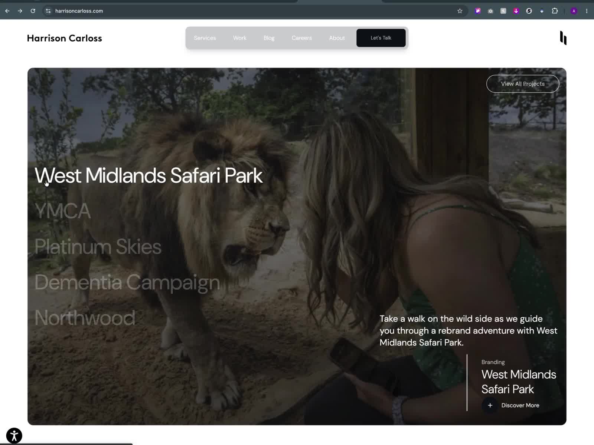Open the Chrome three-dot menu

click(x=587, y=11)
